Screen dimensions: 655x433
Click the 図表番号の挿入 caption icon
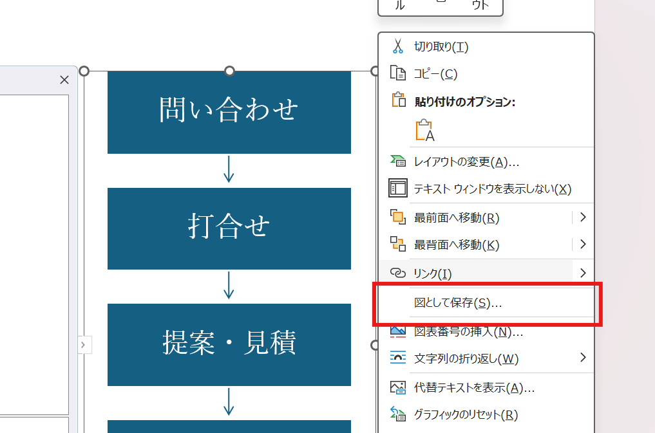pyautogui.click(x=397, y=331)
